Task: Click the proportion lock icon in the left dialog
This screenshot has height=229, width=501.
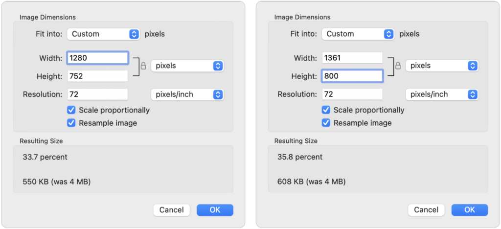Action: click(143, 66)
